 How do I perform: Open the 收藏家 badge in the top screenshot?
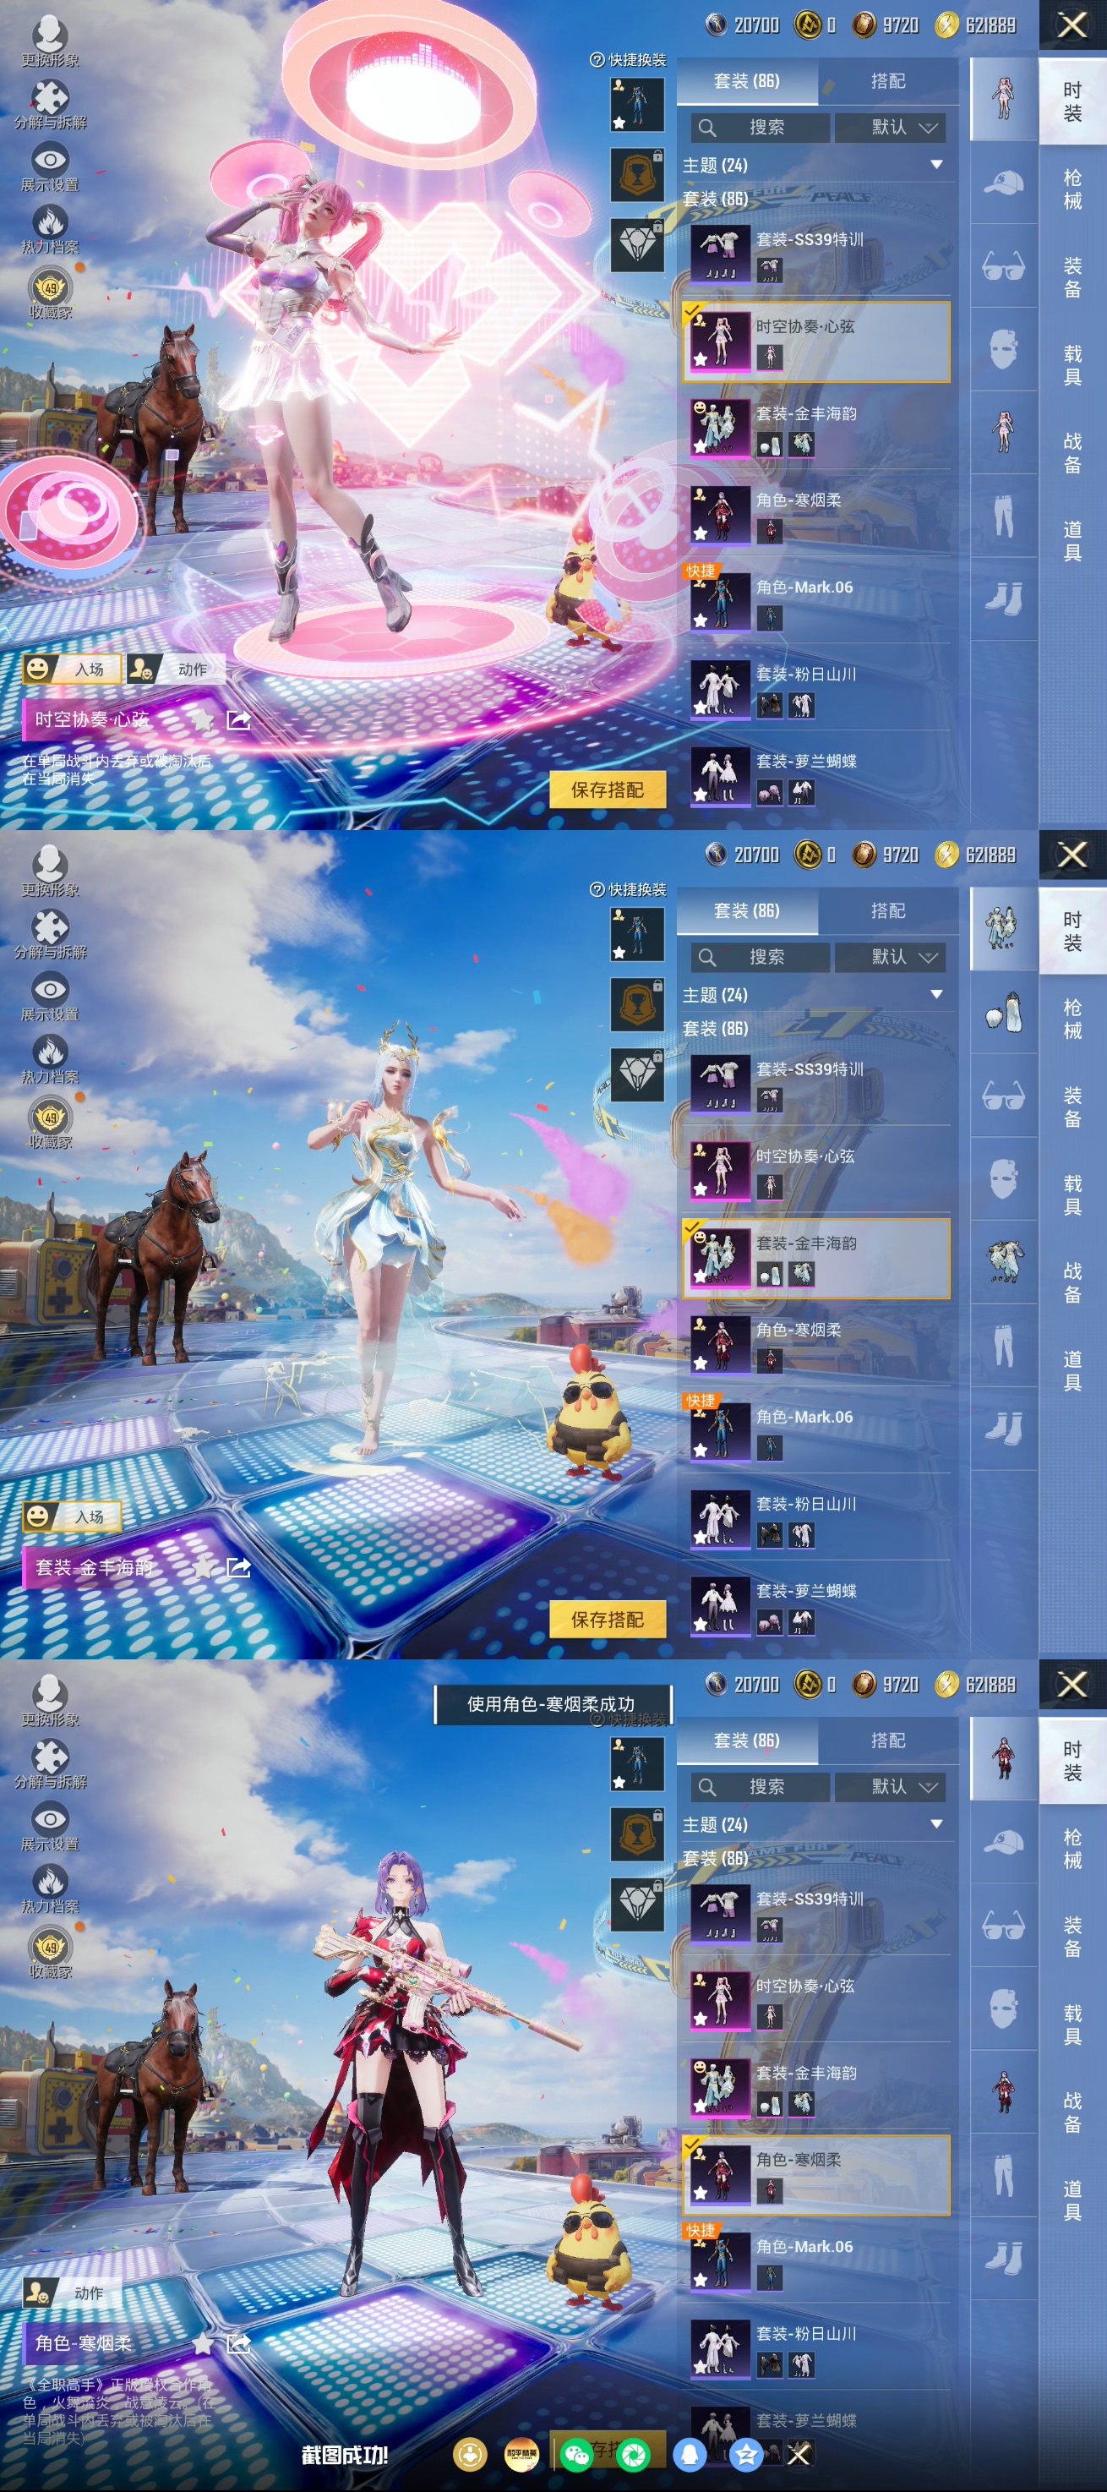coord(50,293)
